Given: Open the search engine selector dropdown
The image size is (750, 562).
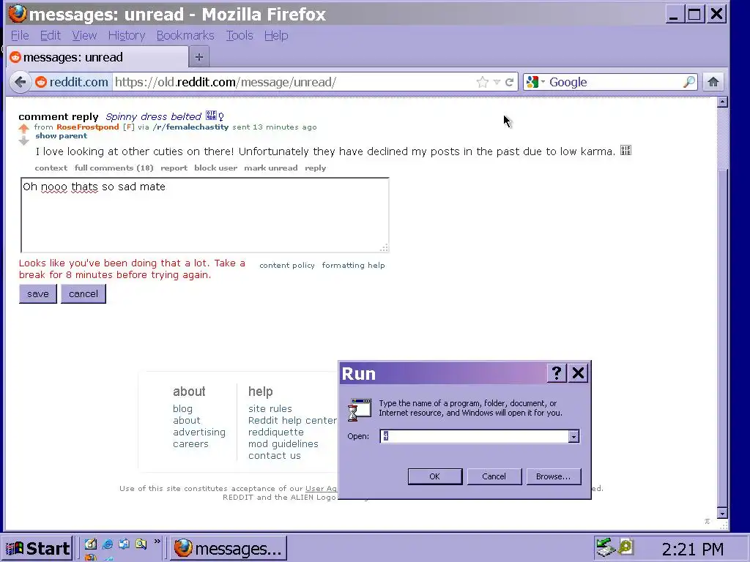Looking at the screenshot, I should point(535,82).
